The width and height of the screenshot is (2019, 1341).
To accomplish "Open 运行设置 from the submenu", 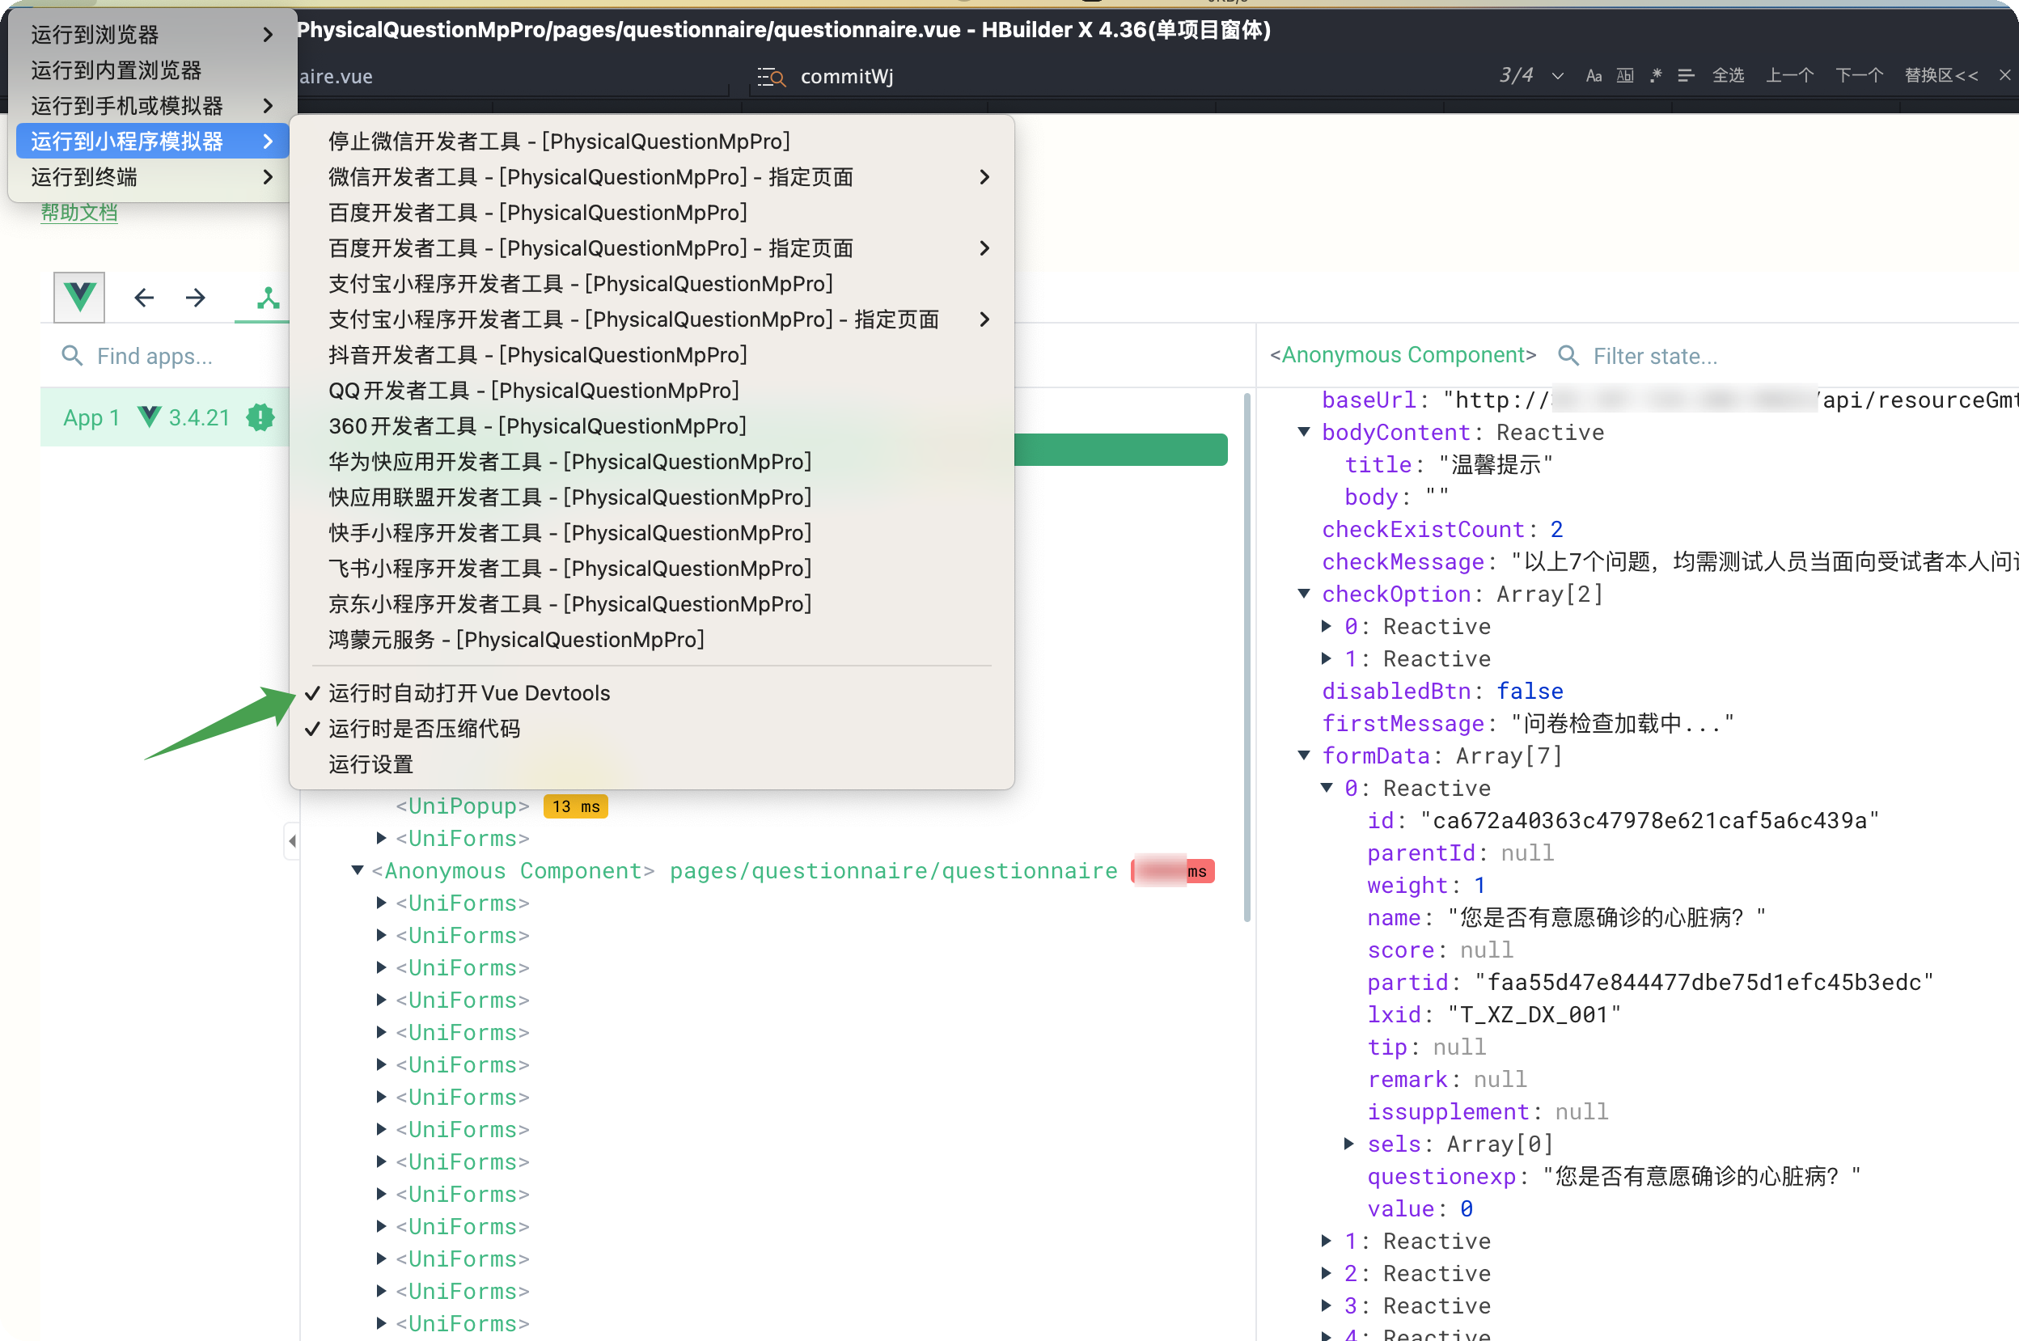I will 371,764.
